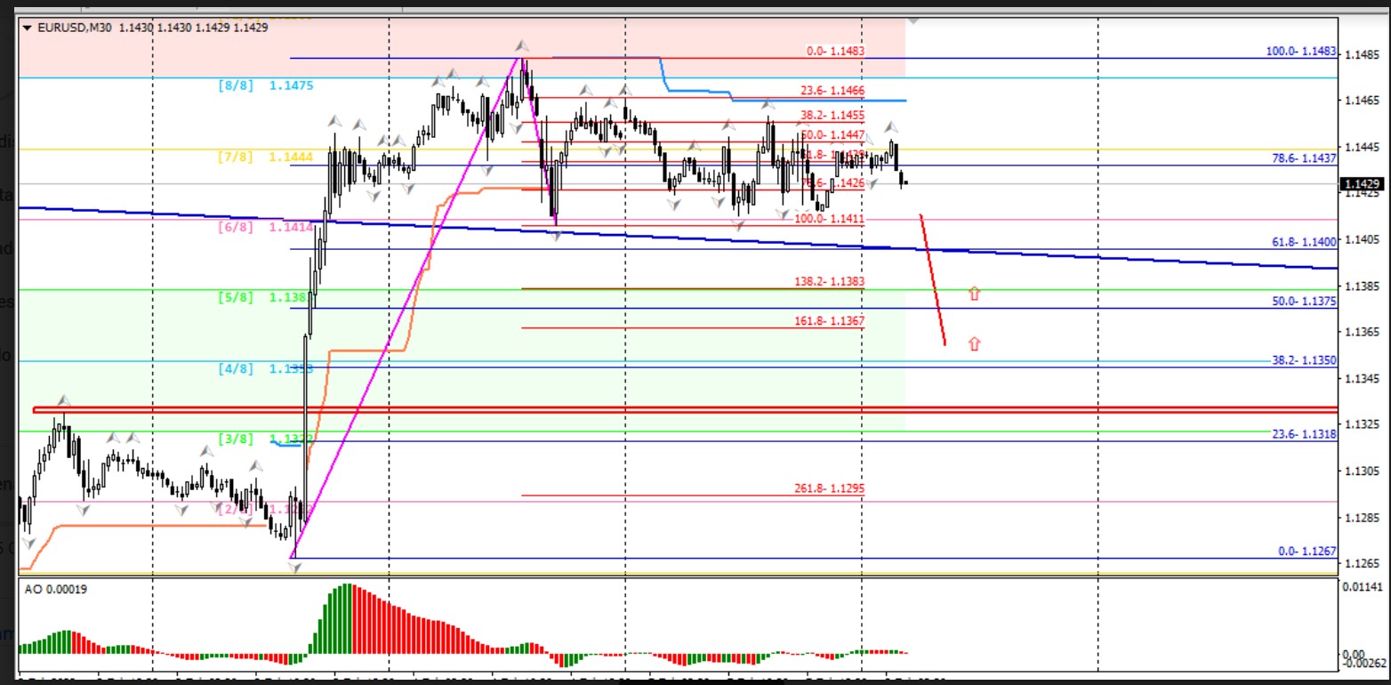This screenshot has height=685, width=1391.
Task: Click the thick red horizontal resistance zone
Action: point(623,409)
